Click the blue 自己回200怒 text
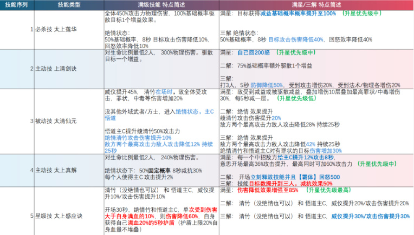 tap(254, 52)
